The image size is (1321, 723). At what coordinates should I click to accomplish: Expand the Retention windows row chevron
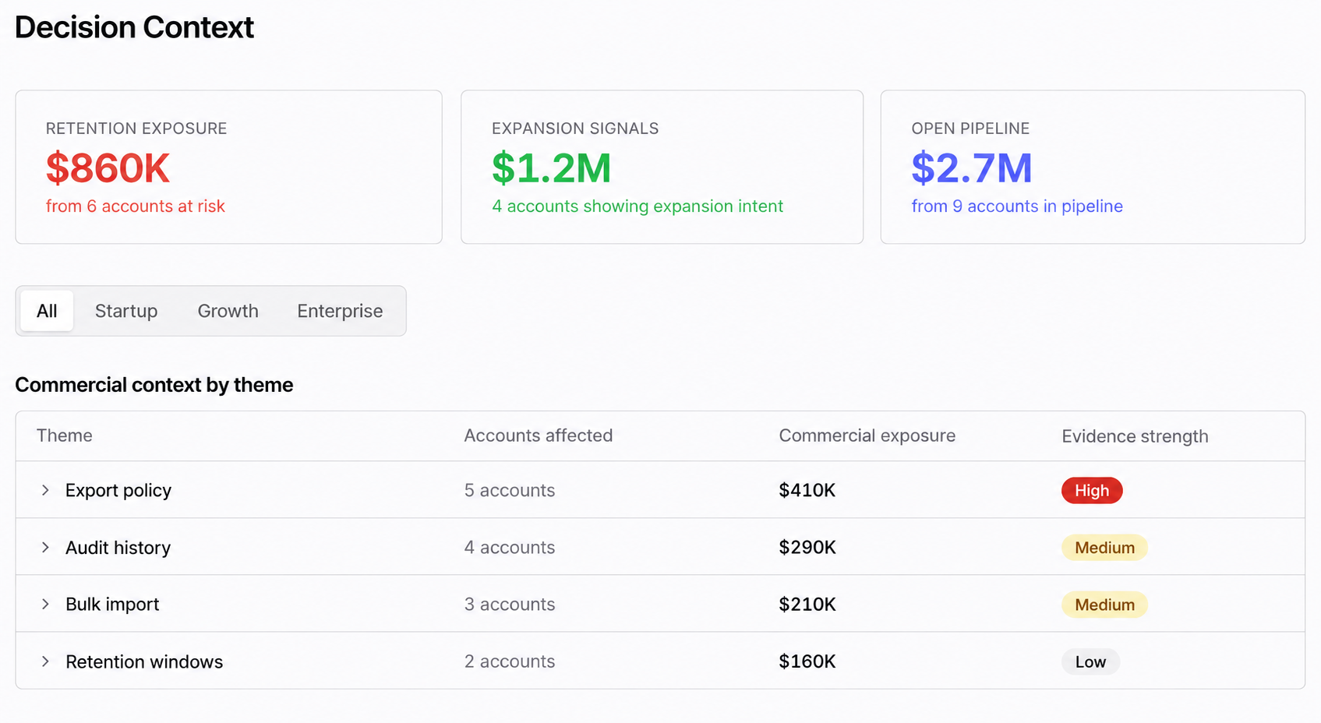[45, 661]
